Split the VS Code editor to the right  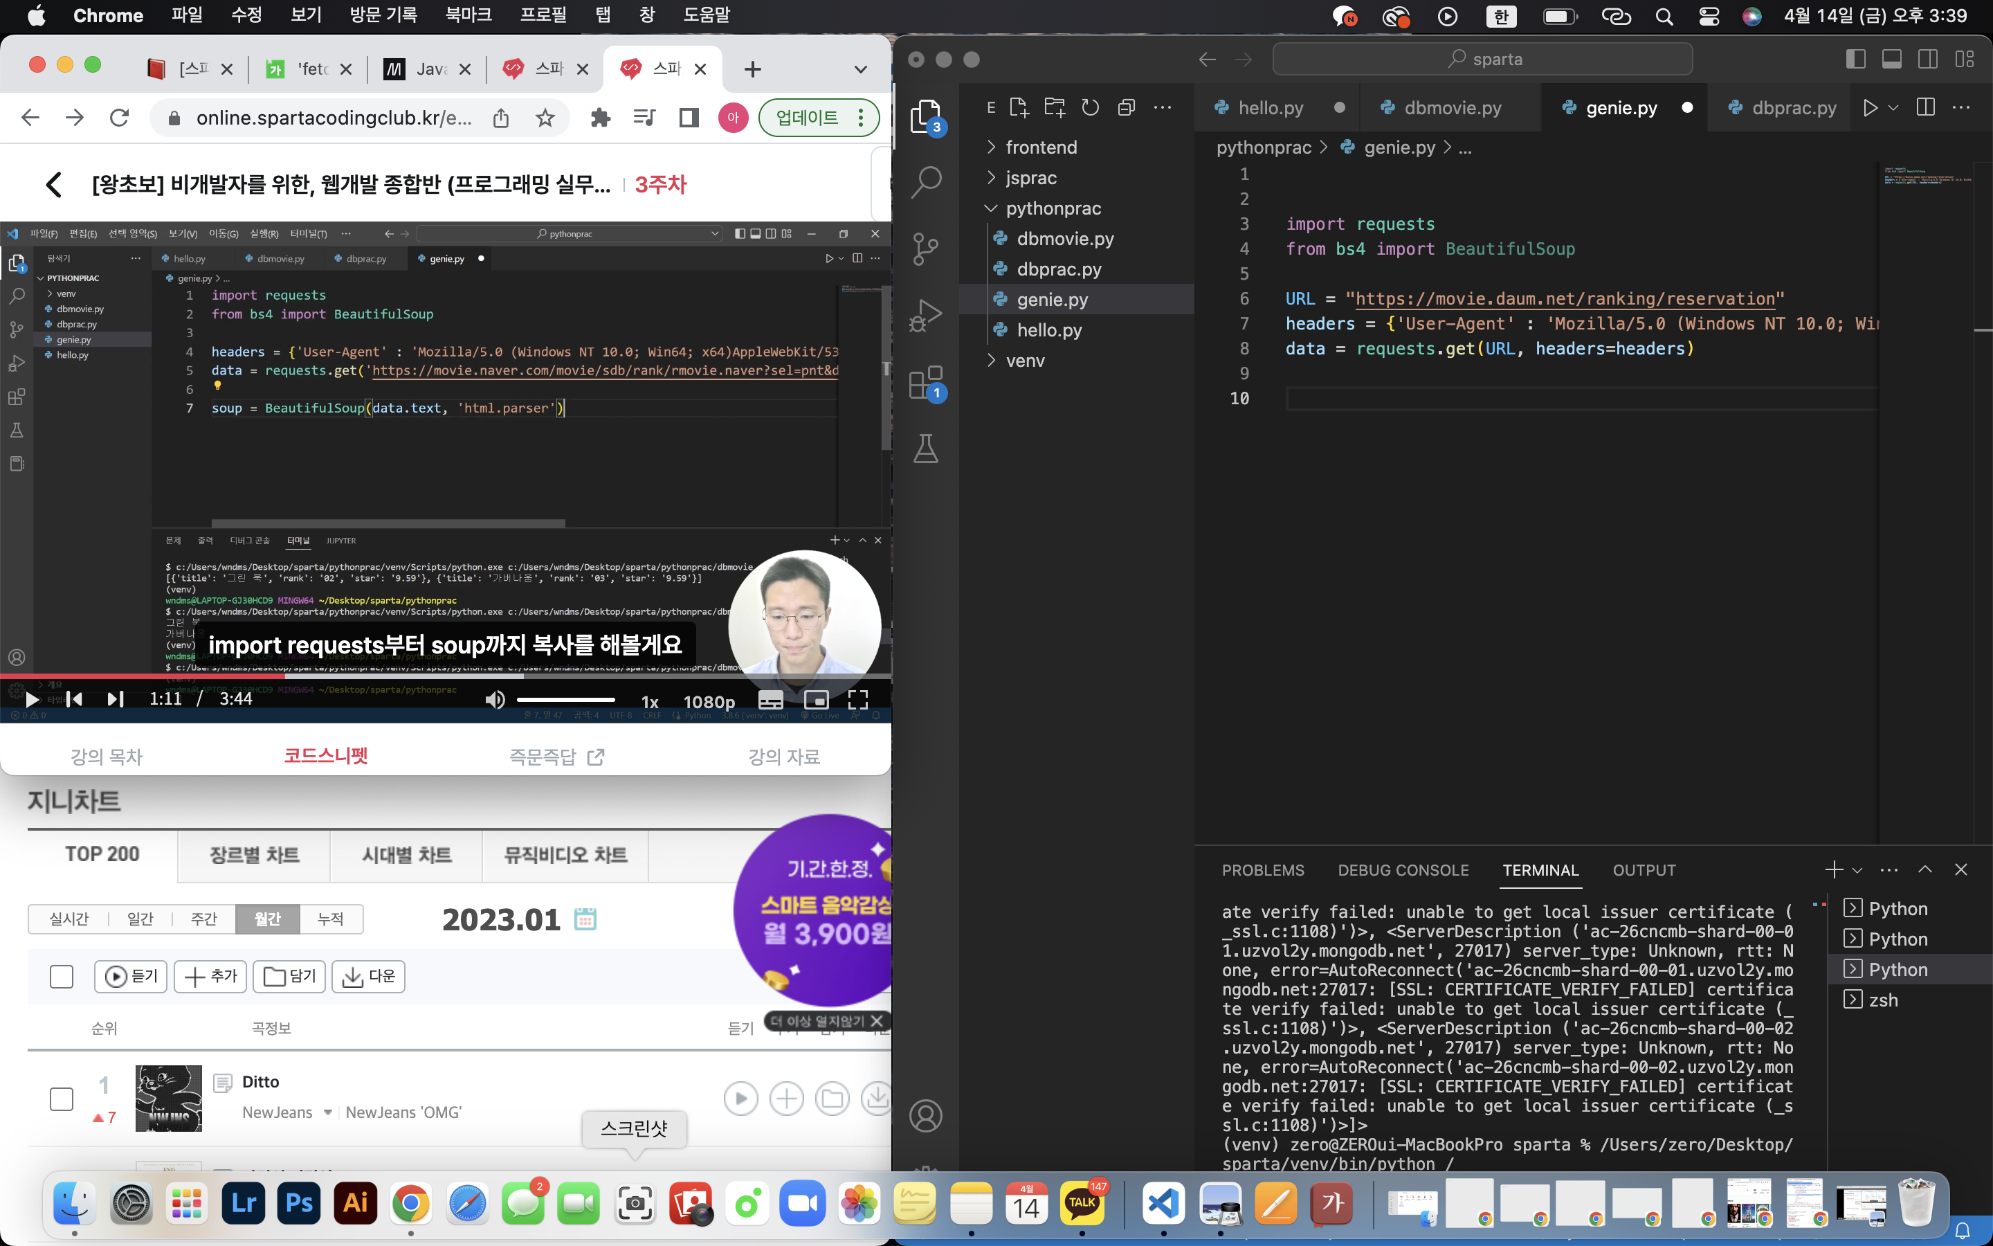point(1925,107)
